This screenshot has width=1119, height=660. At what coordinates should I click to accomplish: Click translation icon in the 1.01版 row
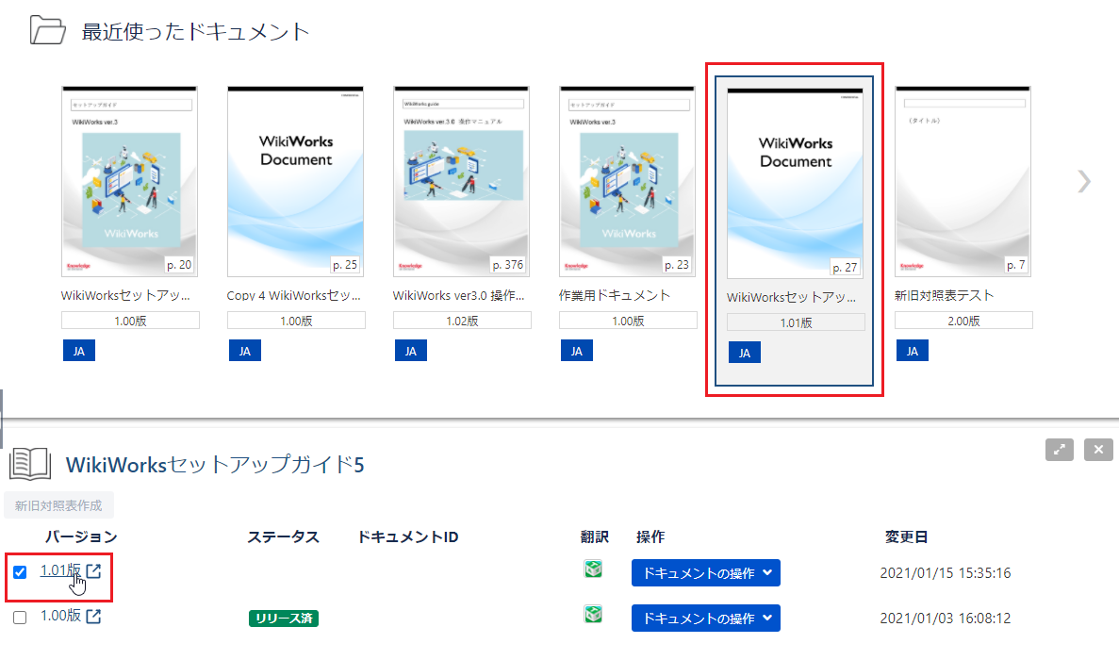pyautogui.click(x=593, y=569)
